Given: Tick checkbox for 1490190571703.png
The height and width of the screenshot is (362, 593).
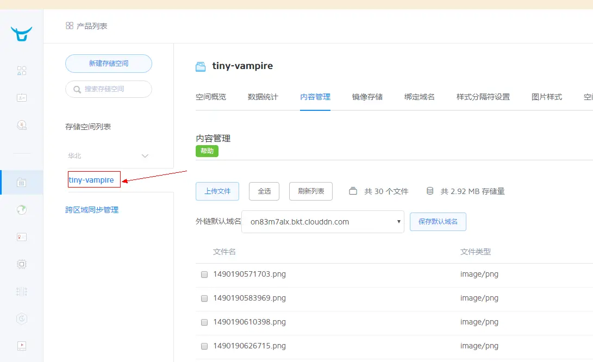Looking at the screenshot, I should [x=204, y=274].
